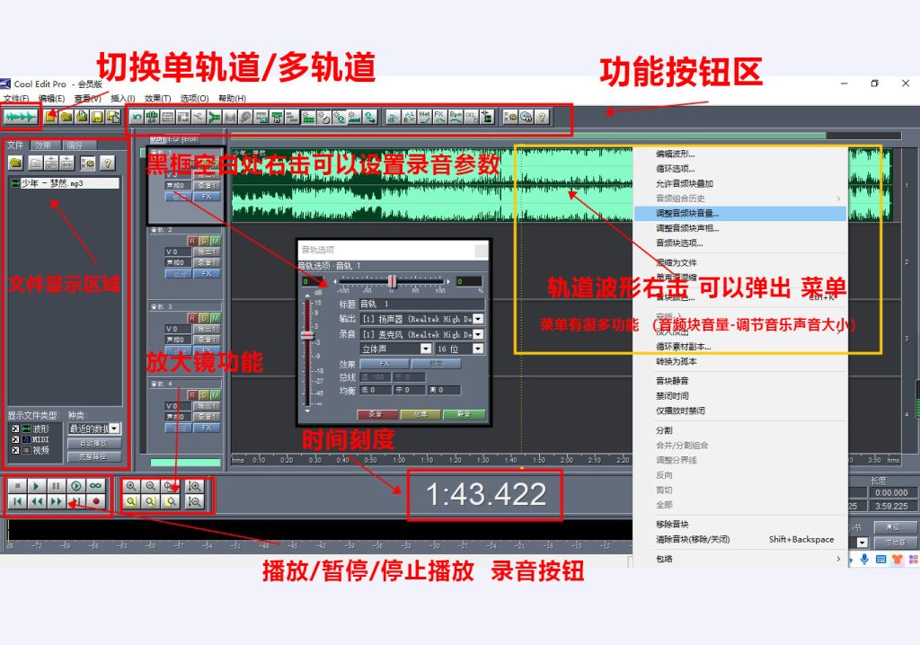
Task: Solo track 3 with its S toggle
Action: (203, 318)
